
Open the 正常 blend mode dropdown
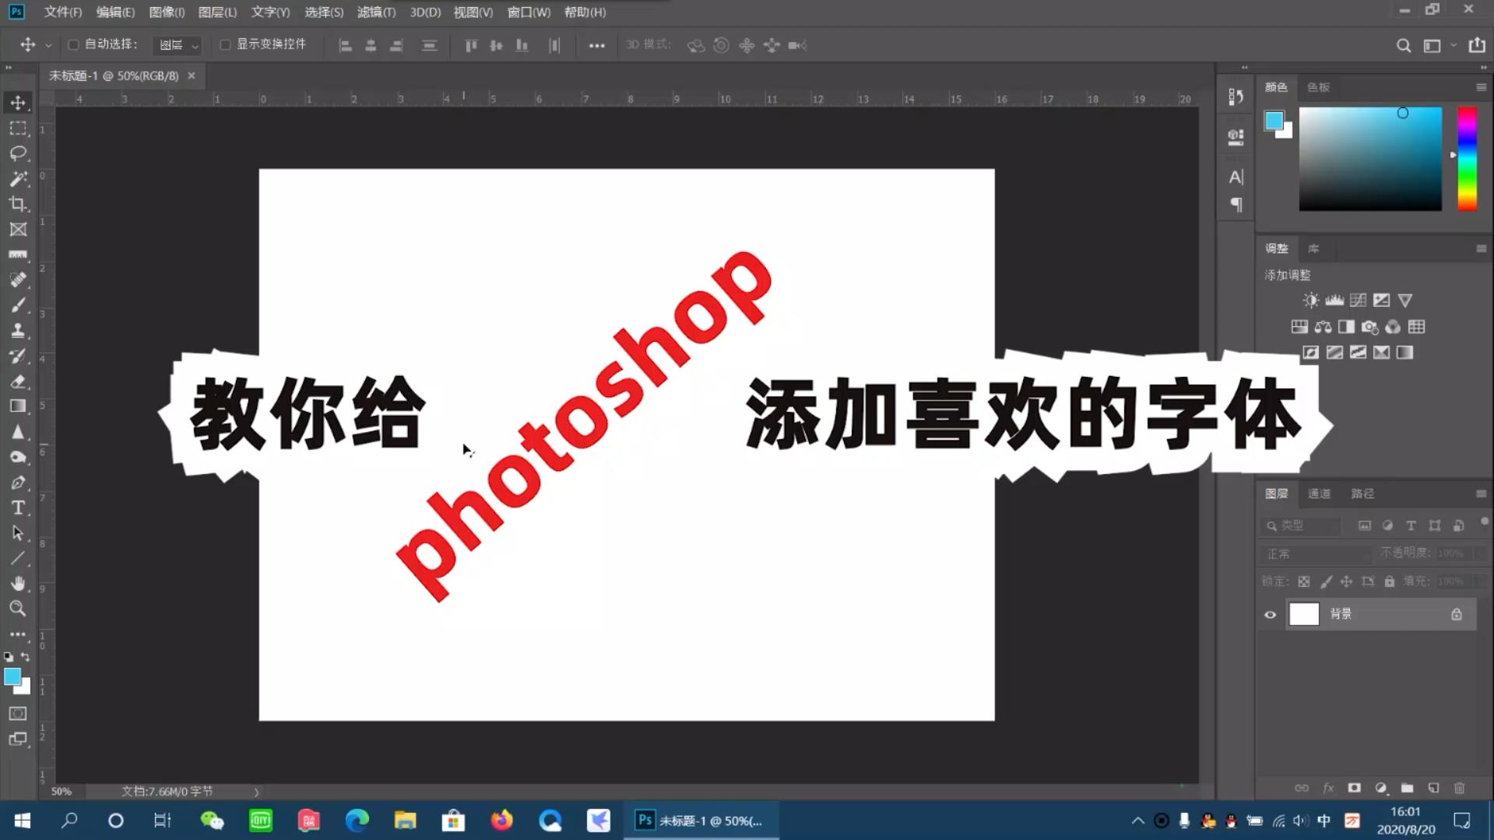[x=1315, y=554]
